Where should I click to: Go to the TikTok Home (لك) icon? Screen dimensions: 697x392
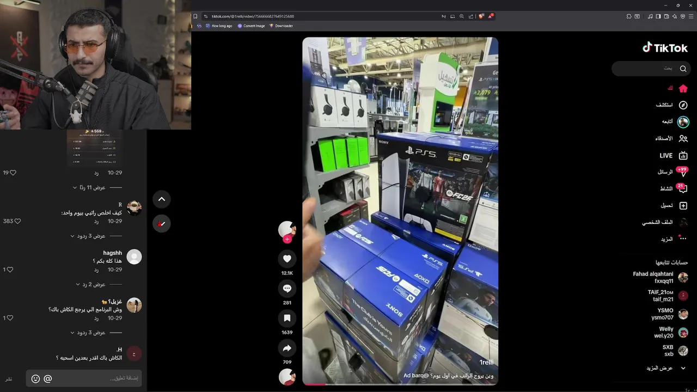click(x=683, y=88)
